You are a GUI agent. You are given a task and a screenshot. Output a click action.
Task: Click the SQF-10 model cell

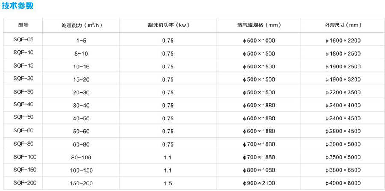24,53
